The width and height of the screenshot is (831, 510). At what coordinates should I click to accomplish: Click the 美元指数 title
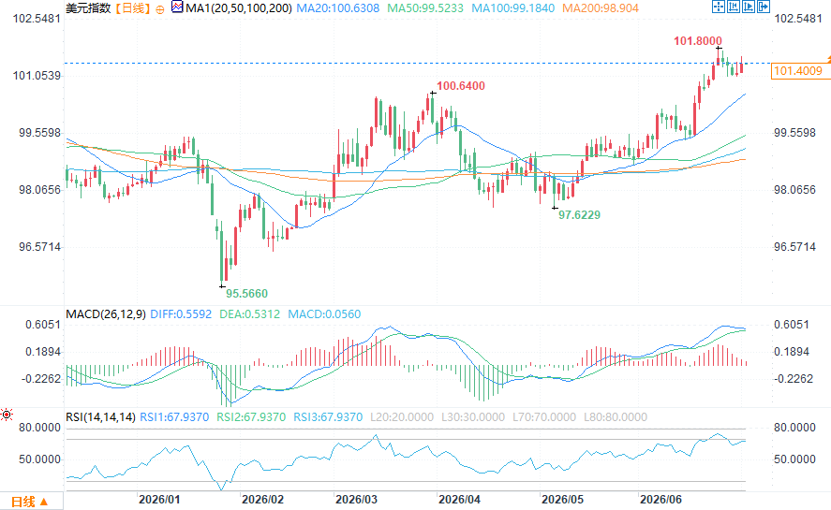pos(88,7)
